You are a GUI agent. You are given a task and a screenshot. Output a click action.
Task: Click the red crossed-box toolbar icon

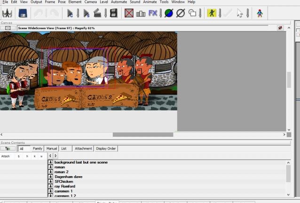[129, 13]
